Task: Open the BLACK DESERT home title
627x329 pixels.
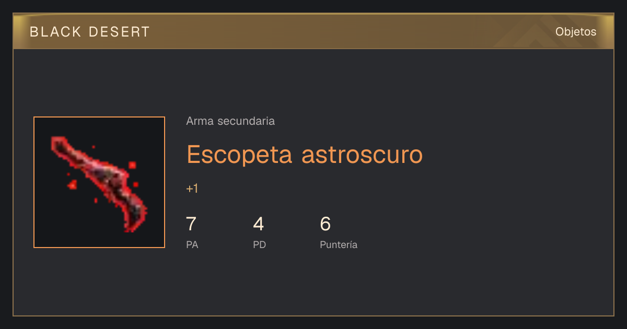Action: pyautogui.click(x=90, y=32)
